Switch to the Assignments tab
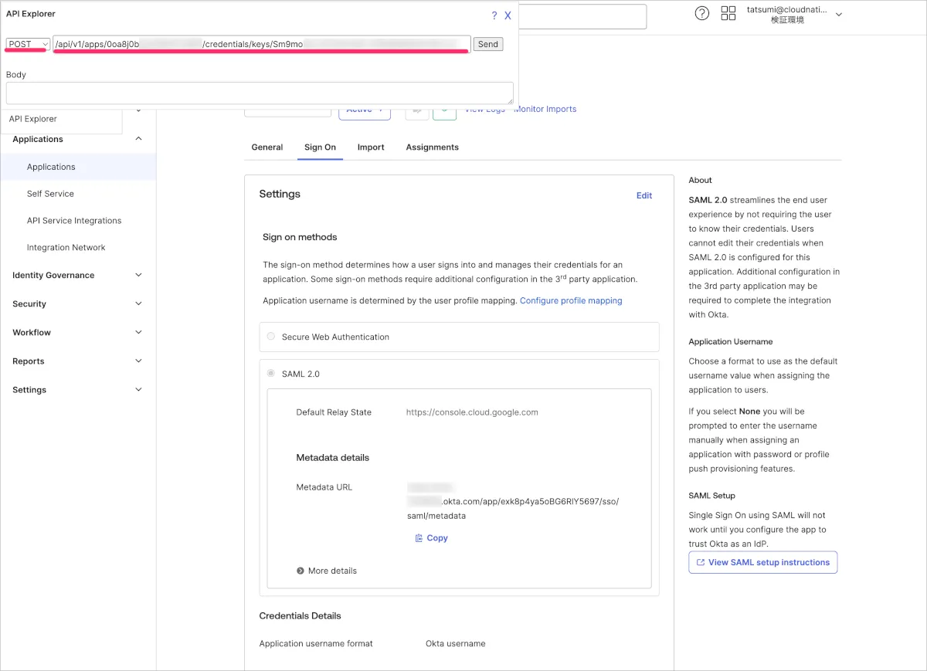The image size is (927, 671). pyautogui.click(x=432, y=147)
